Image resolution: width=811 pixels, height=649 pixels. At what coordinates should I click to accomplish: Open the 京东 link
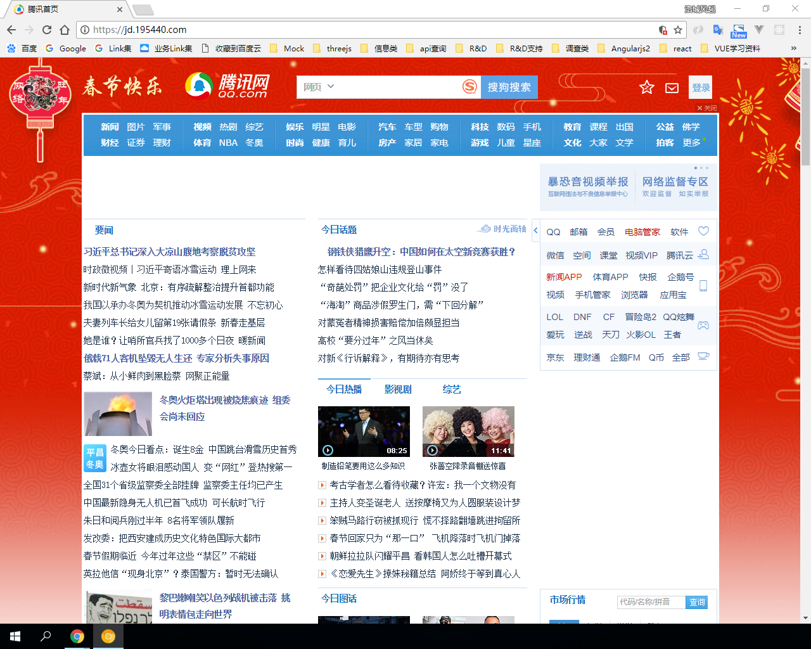click(555, 357)
